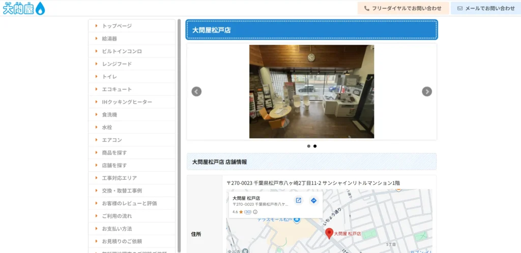Viewport: 521px width, 253px height.
Task: Click the store interior photo in the slideshow
Action: [x=311, y=91]
